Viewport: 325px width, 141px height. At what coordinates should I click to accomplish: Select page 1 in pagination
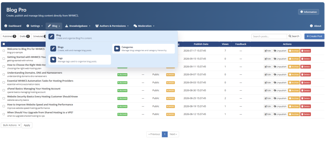[165, 134]
